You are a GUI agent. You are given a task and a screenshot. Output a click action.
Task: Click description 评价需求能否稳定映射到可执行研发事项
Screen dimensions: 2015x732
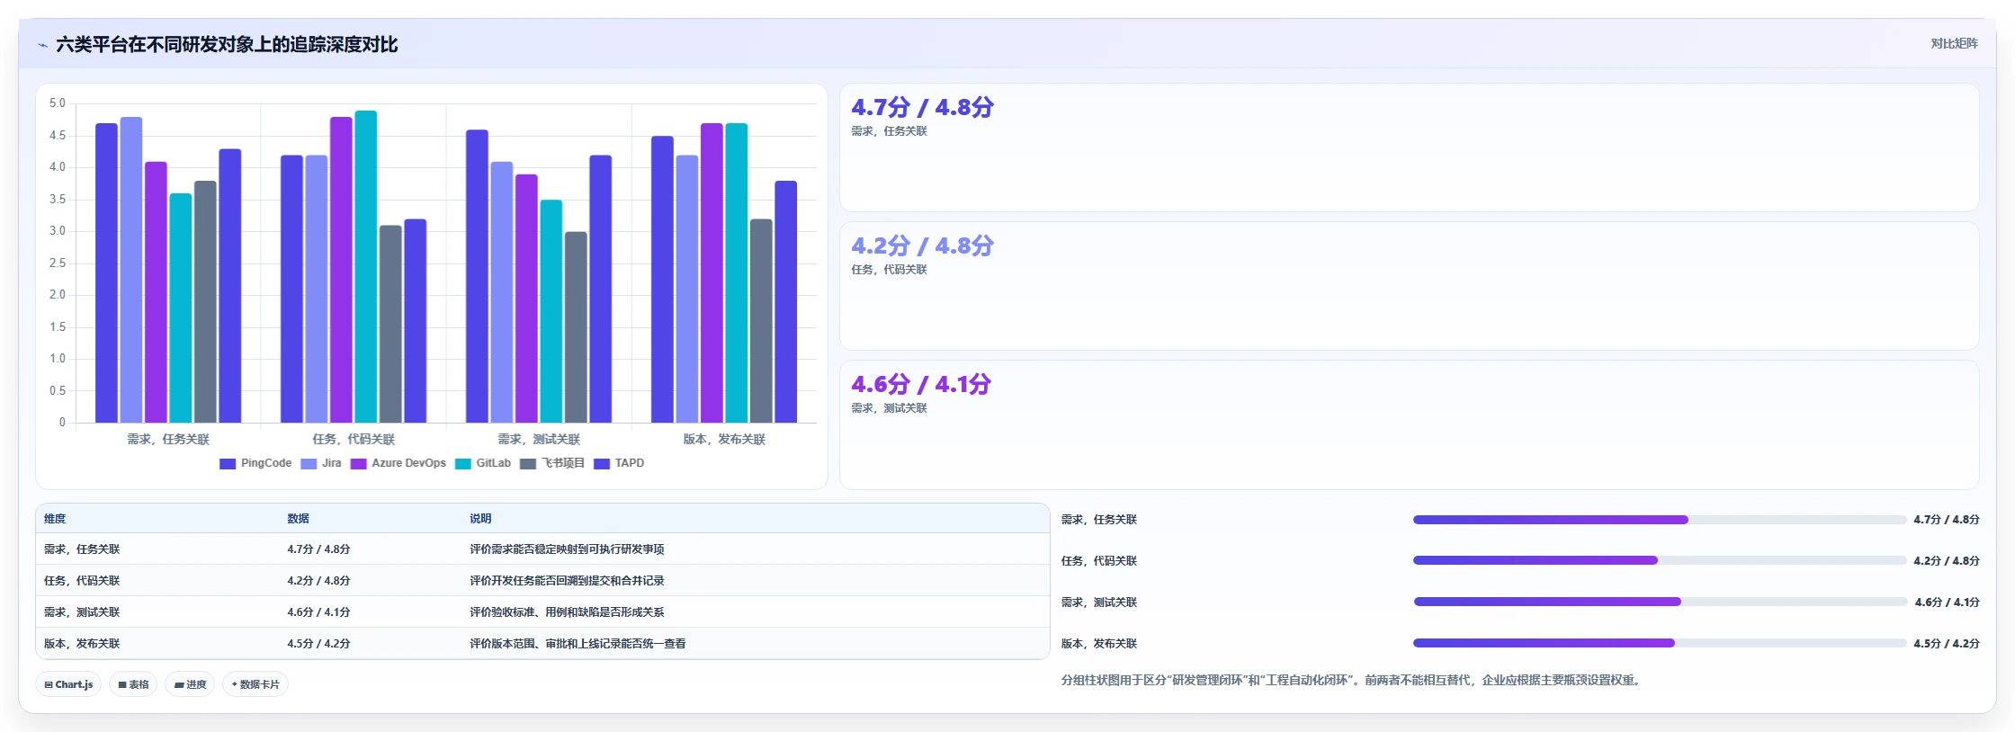click(567, 549)
